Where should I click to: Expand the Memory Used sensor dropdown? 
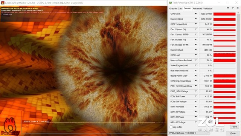pyautogui.click(x=196, y=50)
